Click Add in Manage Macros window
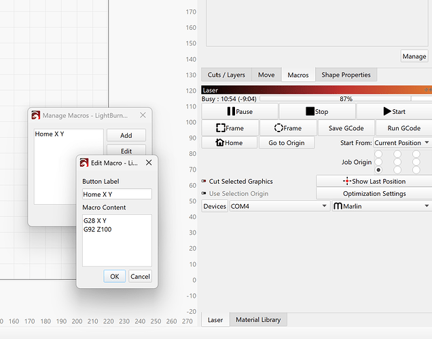Screen dimensions: 432x339 [126, 136]
